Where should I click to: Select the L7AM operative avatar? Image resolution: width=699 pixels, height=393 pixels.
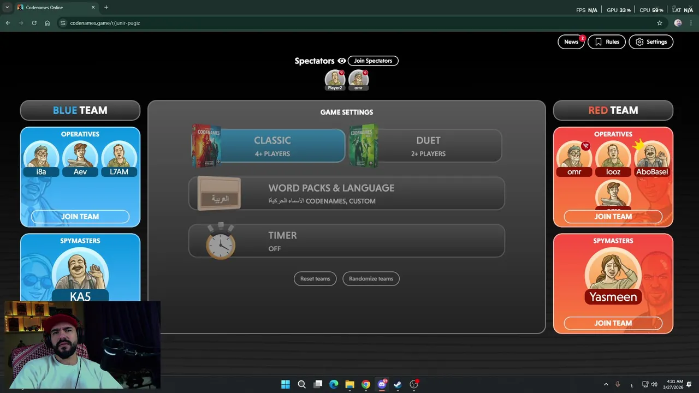(x=119, y=158)
